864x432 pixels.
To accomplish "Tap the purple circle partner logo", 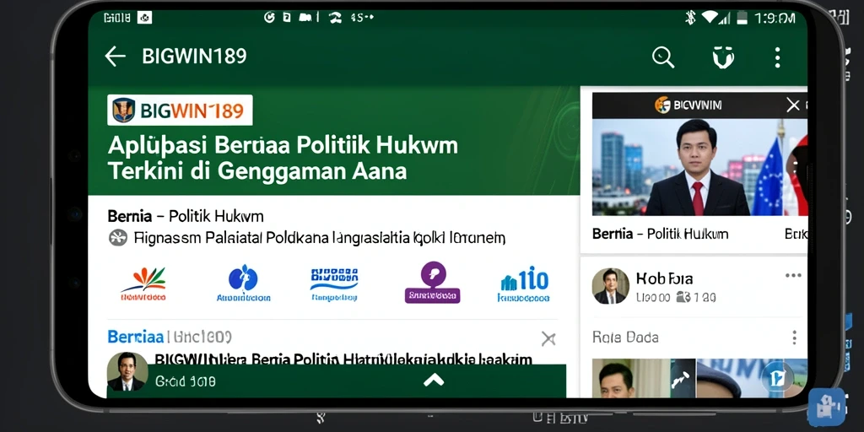I will pyautogui.click(x=433, y=283).
